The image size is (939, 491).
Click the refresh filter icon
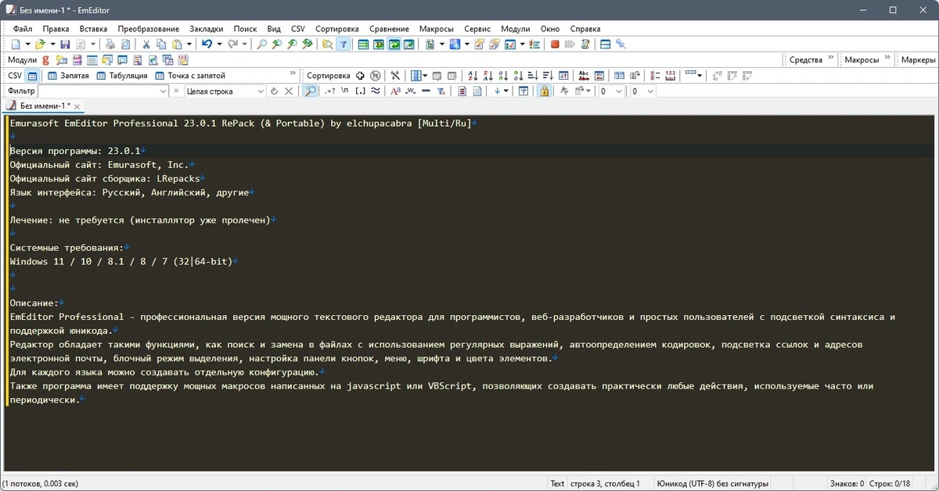tap(274, 91)
